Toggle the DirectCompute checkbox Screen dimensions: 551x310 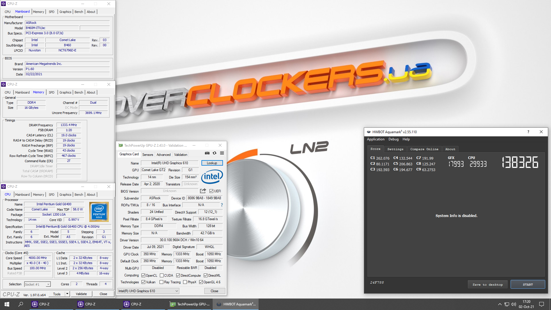point(178,276)
